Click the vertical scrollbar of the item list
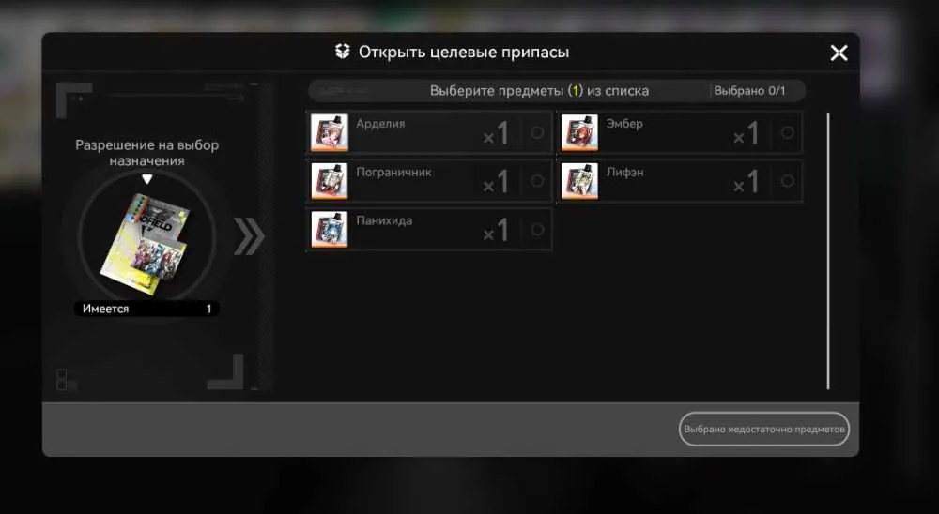The width and height of the screenshot is (939, 514). (x=829, y=251)
